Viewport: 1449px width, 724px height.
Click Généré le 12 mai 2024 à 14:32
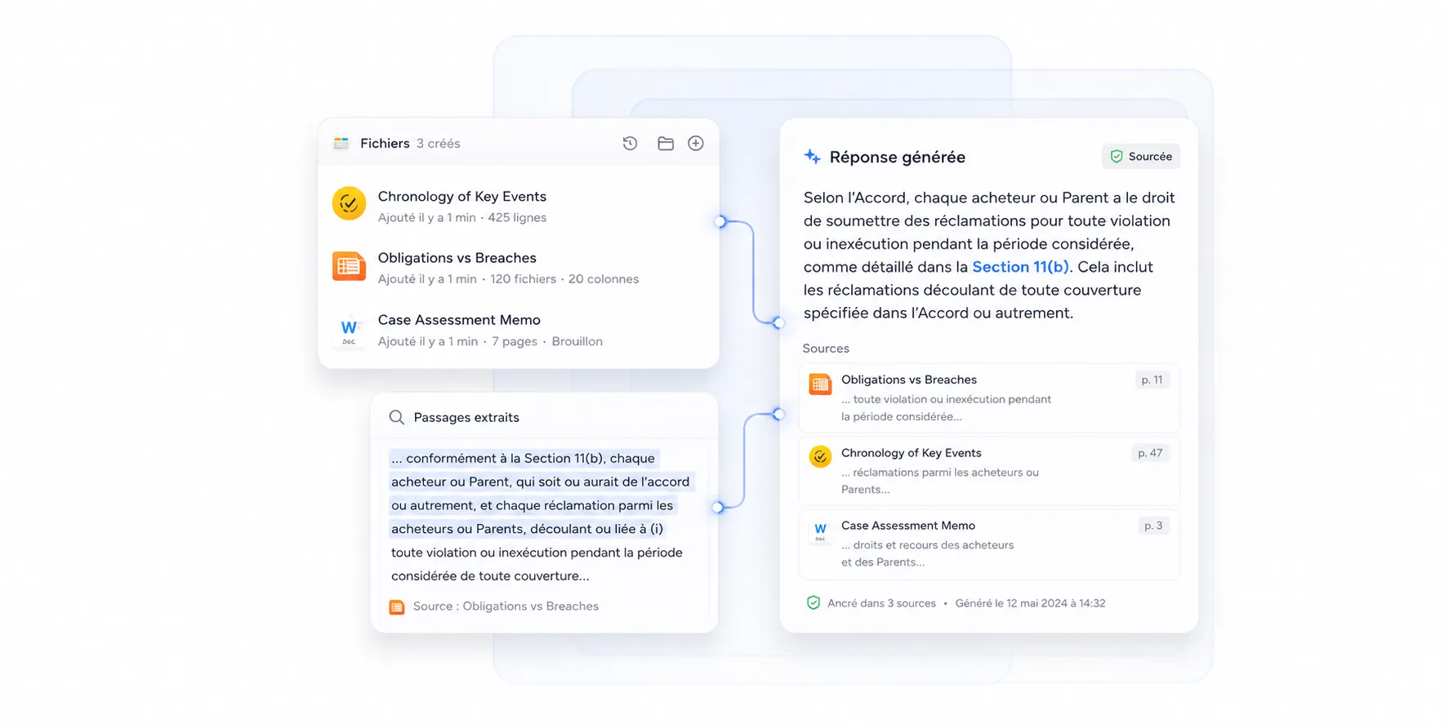pyautogui.click(x=1030, y=603)
